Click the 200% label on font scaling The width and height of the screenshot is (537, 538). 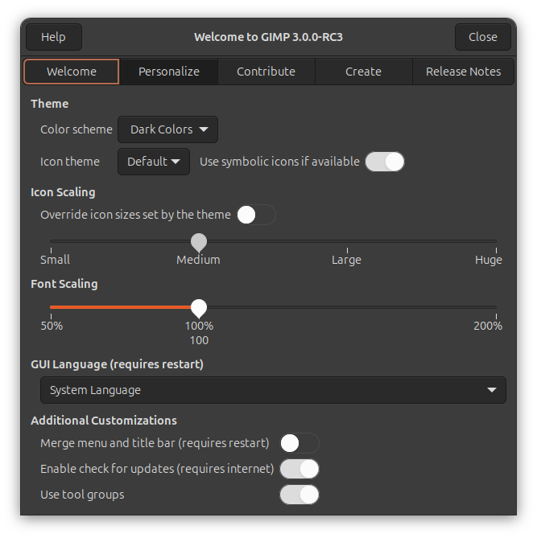click(x=488, y=326)
